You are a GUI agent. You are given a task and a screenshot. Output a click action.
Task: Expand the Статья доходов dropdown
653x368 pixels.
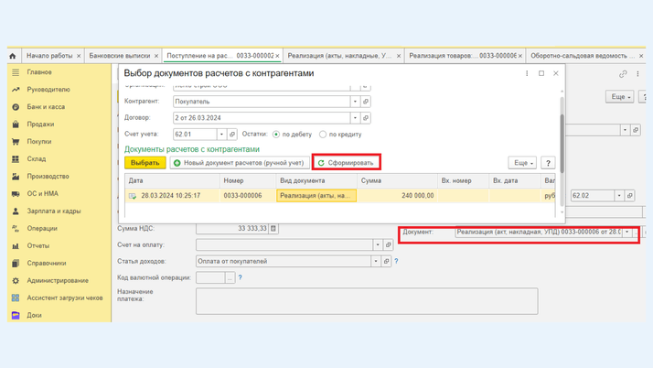375,262
